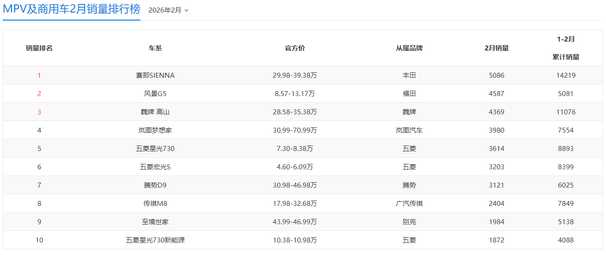
Task: Click the 魏牌 高山 model name
Action: click(x=155, y=112)
